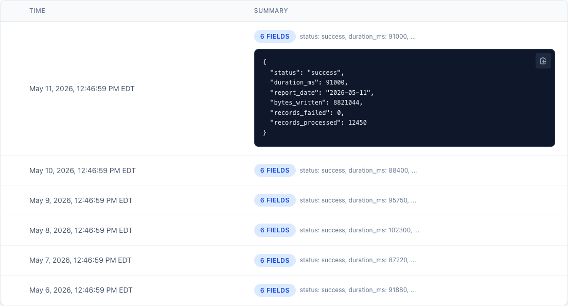
Task: Expand the 6 FIELDS badge for May 9
Action: pyautogui.click(x=275, y=200)
